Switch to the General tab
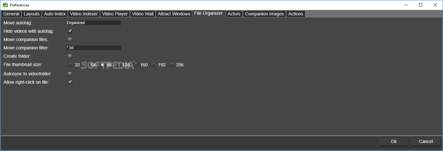 click(11, 14)
